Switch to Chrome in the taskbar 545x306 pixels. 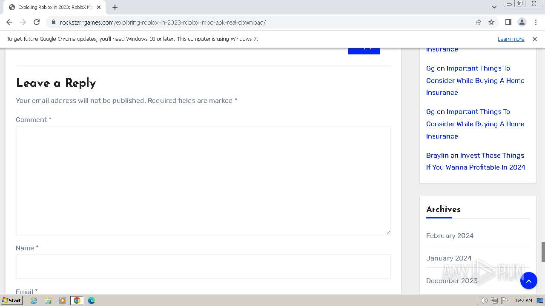coord(77,300)
